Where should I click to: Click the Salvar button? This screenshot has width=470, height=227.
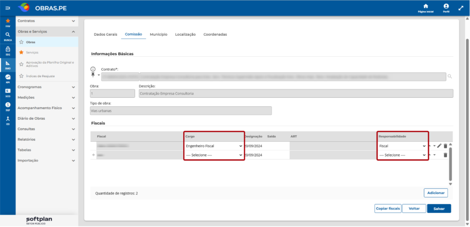(439, 208)
